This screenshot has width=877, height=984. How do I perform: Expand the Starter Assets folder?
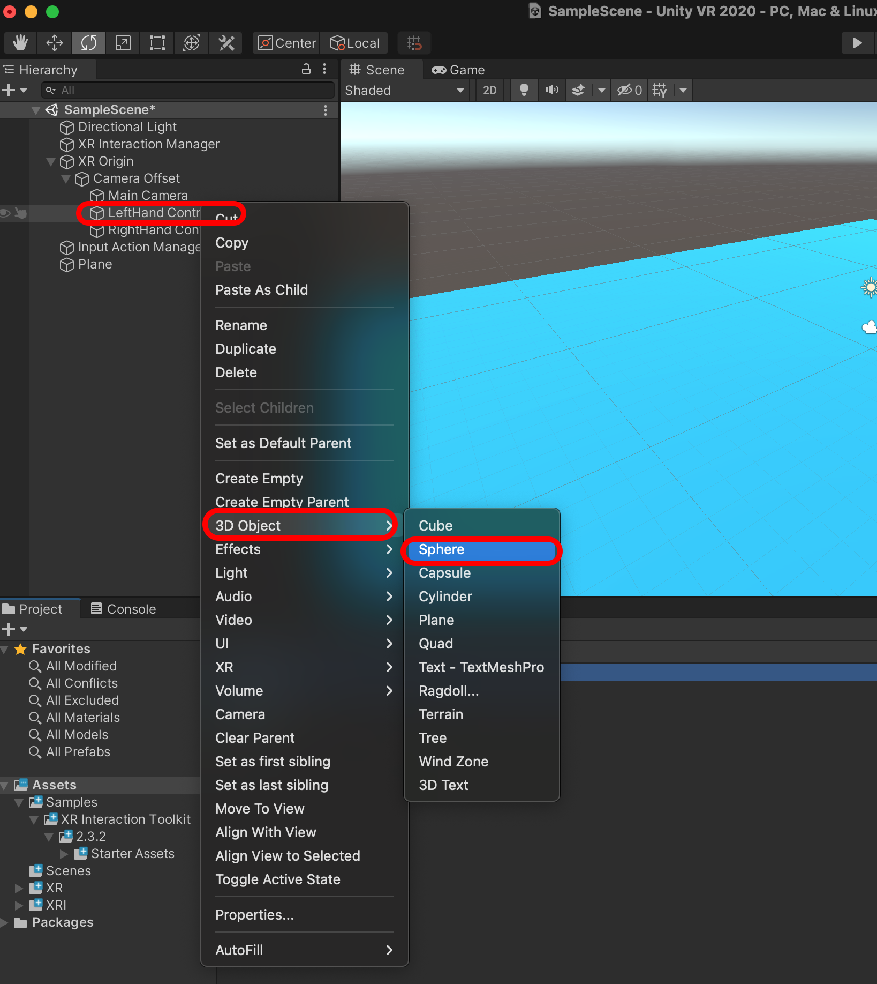pos(64,854)
